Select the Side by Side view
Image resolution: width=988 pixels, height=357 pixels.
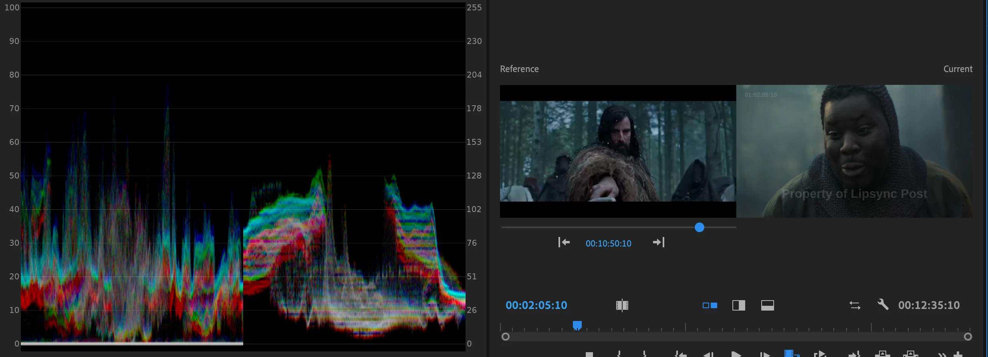point(710,305)
